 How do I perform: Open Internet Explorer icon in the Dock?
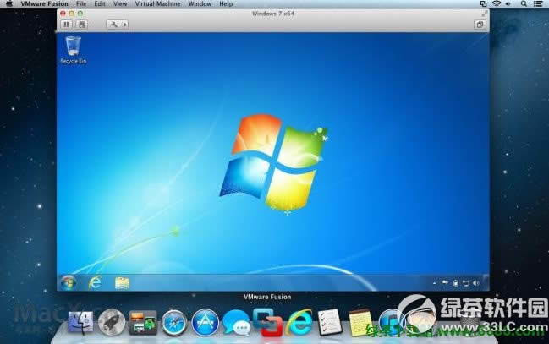tap(299, 322)
